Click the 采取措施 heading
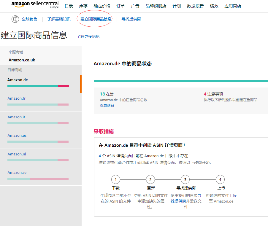Screen dimensions: 268x226 click(104, 131)
